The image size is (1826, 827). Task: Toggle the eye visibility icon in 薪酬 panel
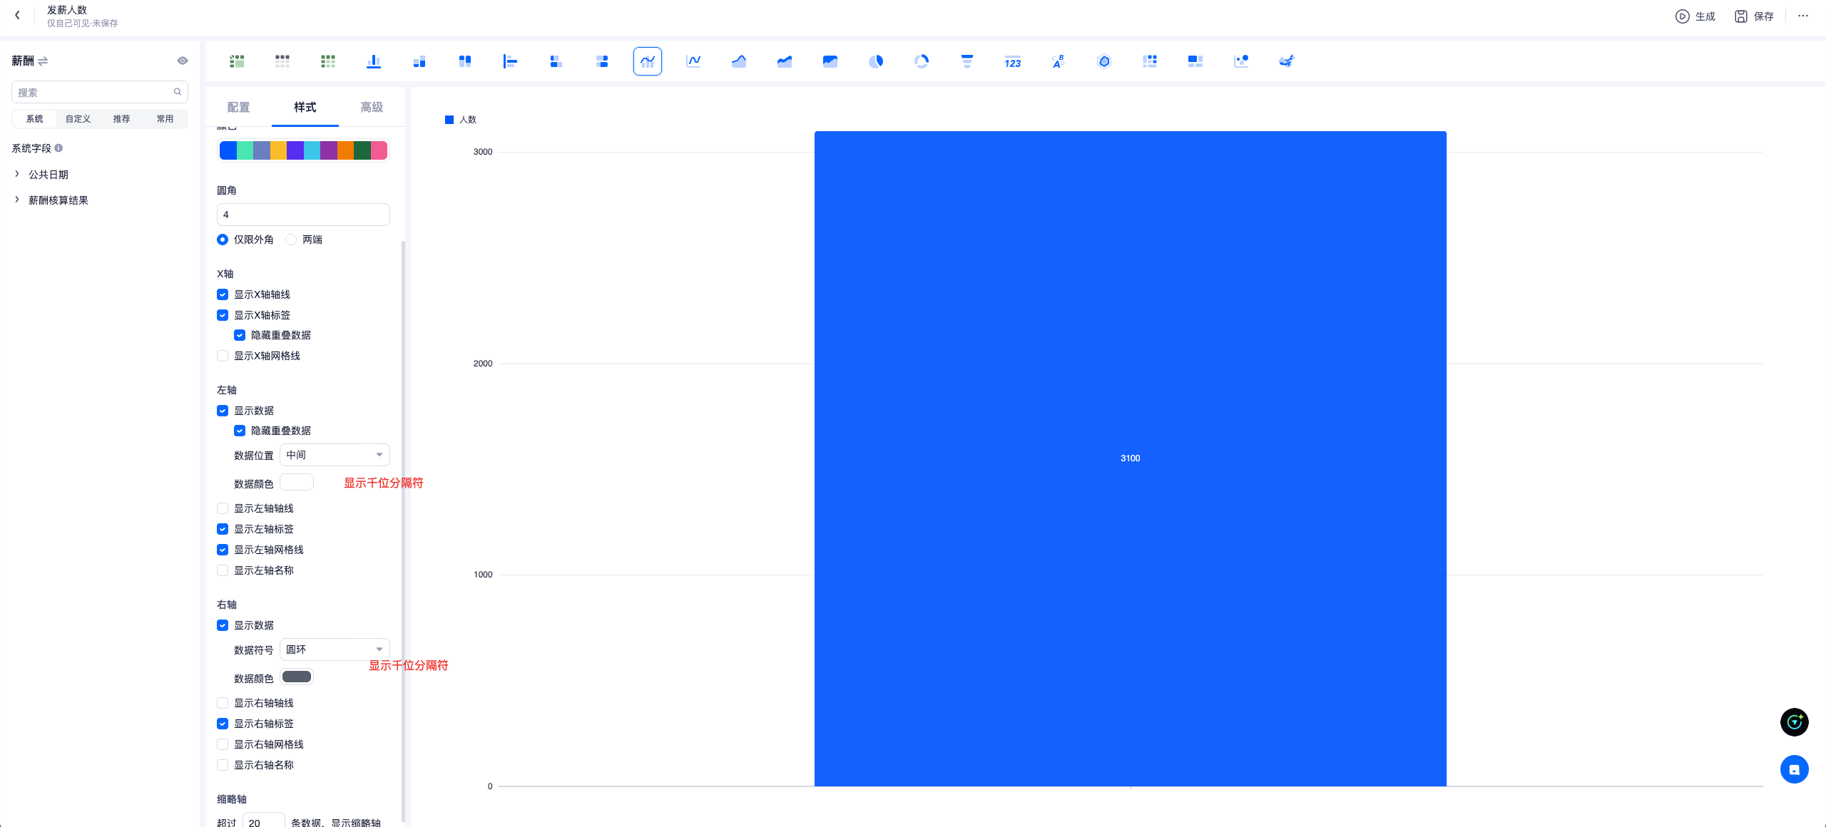pyautogui.click(x=183, y=61)
